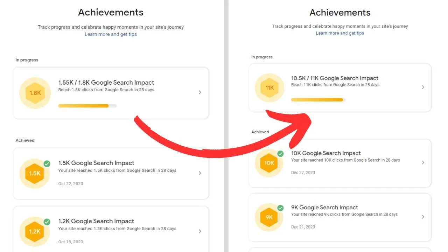
Task: Click 'Reach 11K clicks from Google Search' description
Action: 335,85
